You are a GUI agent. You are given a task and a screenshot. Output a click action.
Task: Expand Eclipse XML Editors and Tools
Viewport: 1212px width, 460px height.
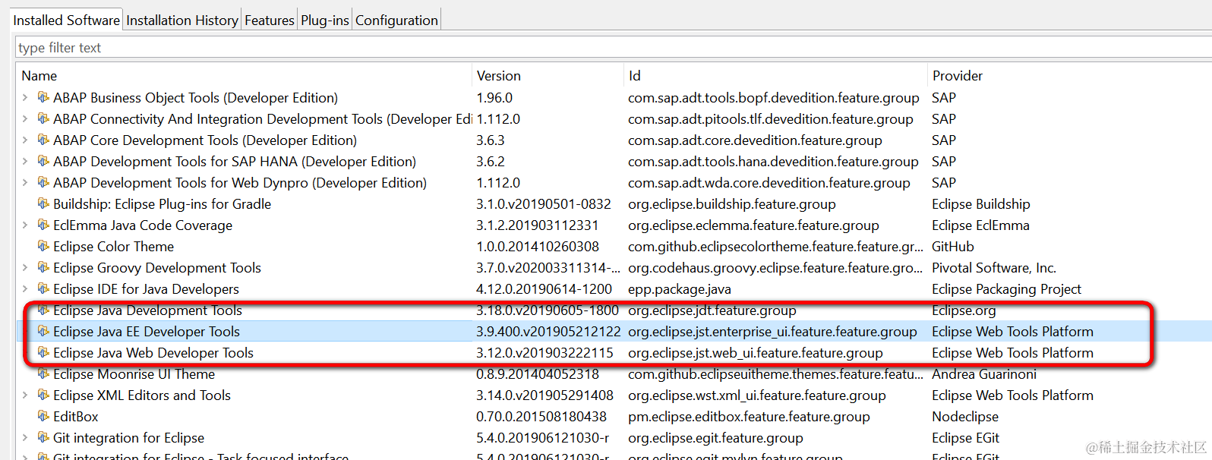(25, 395)
